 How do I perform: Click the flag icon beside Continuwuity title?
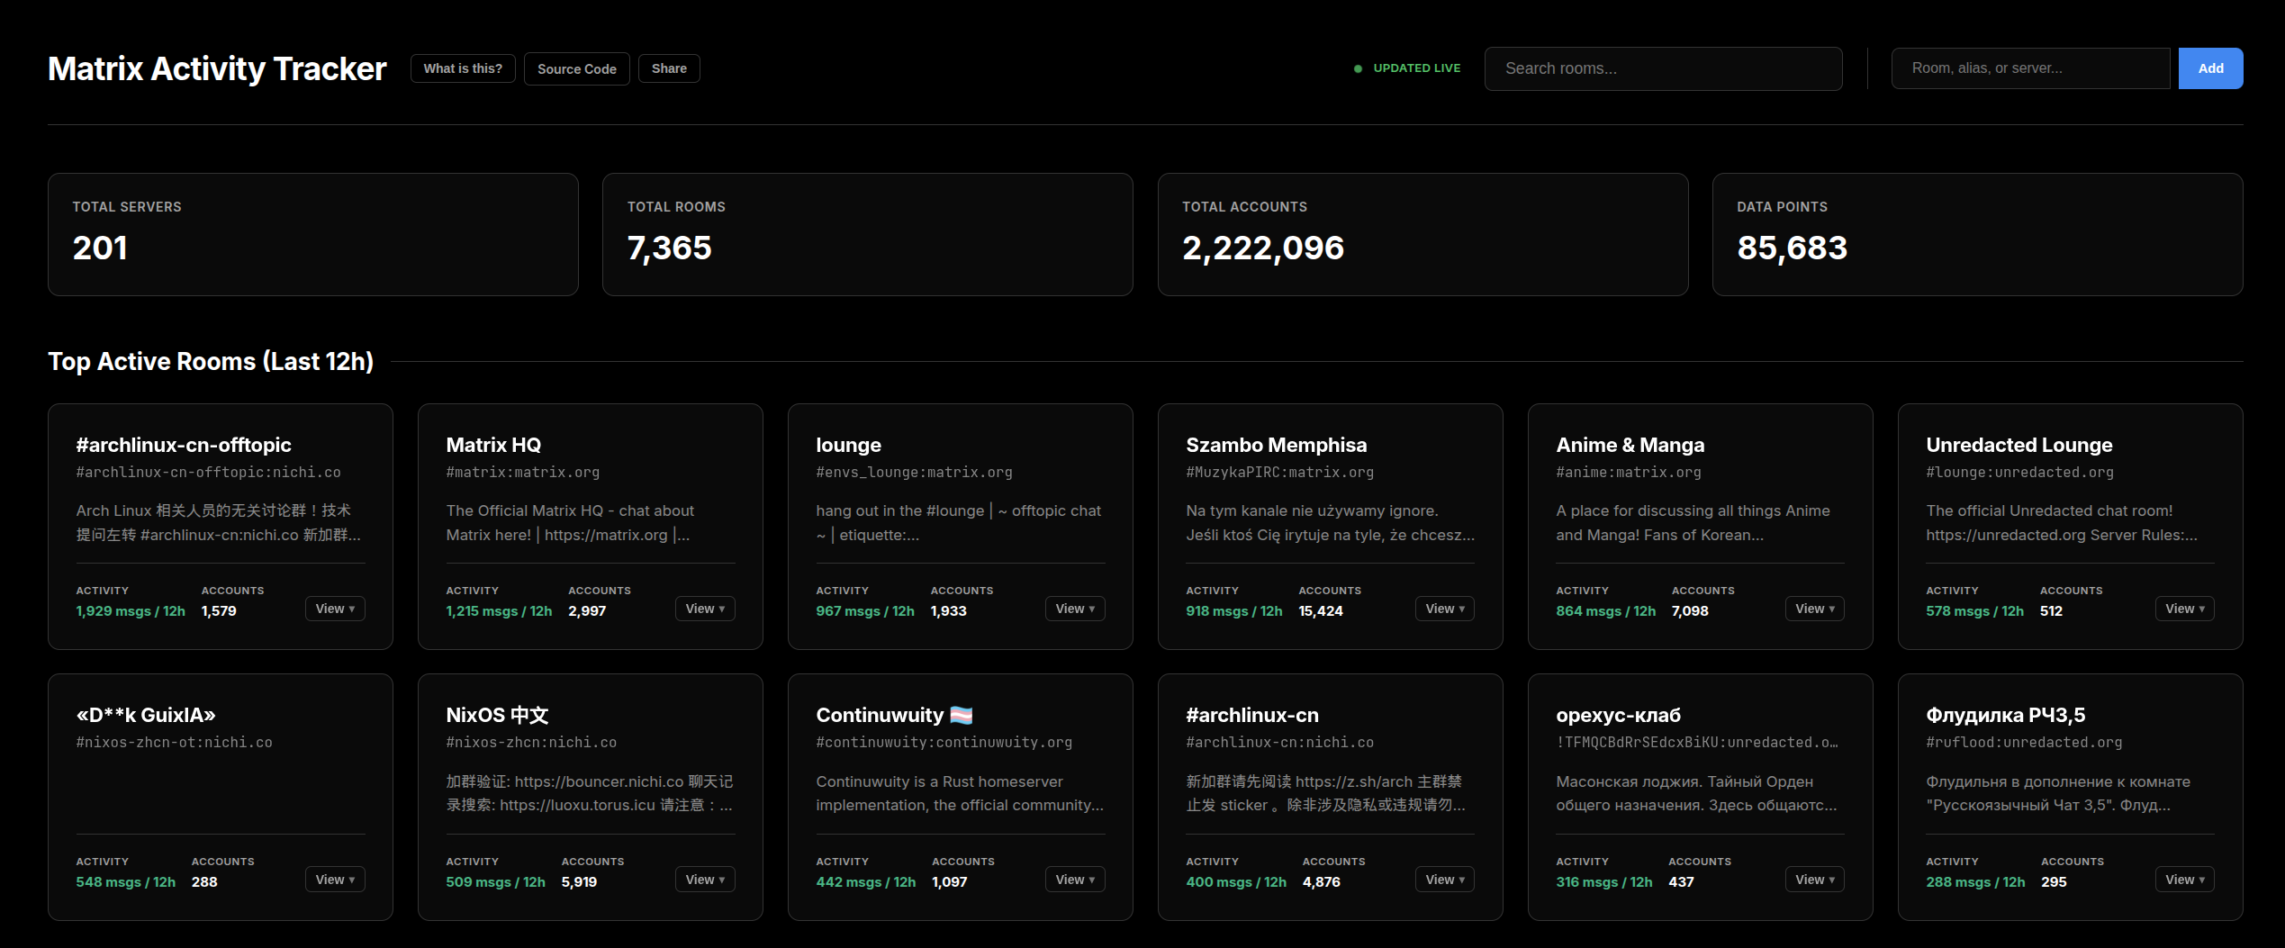(962, 716)
